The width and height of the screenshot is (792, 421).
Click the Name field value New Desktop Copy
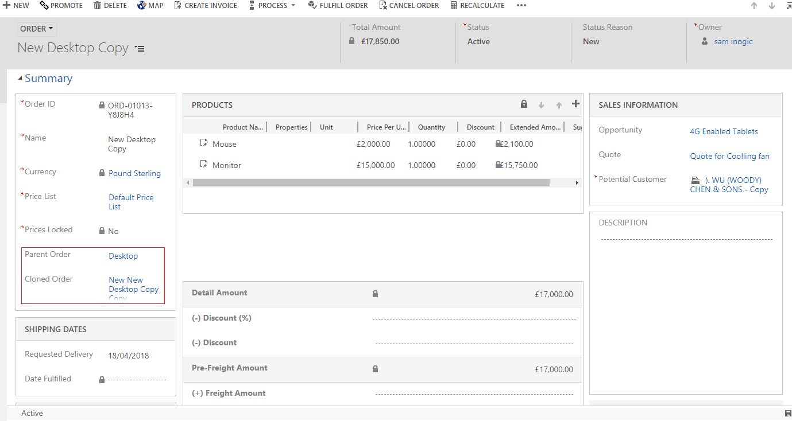tap(132, 144)
